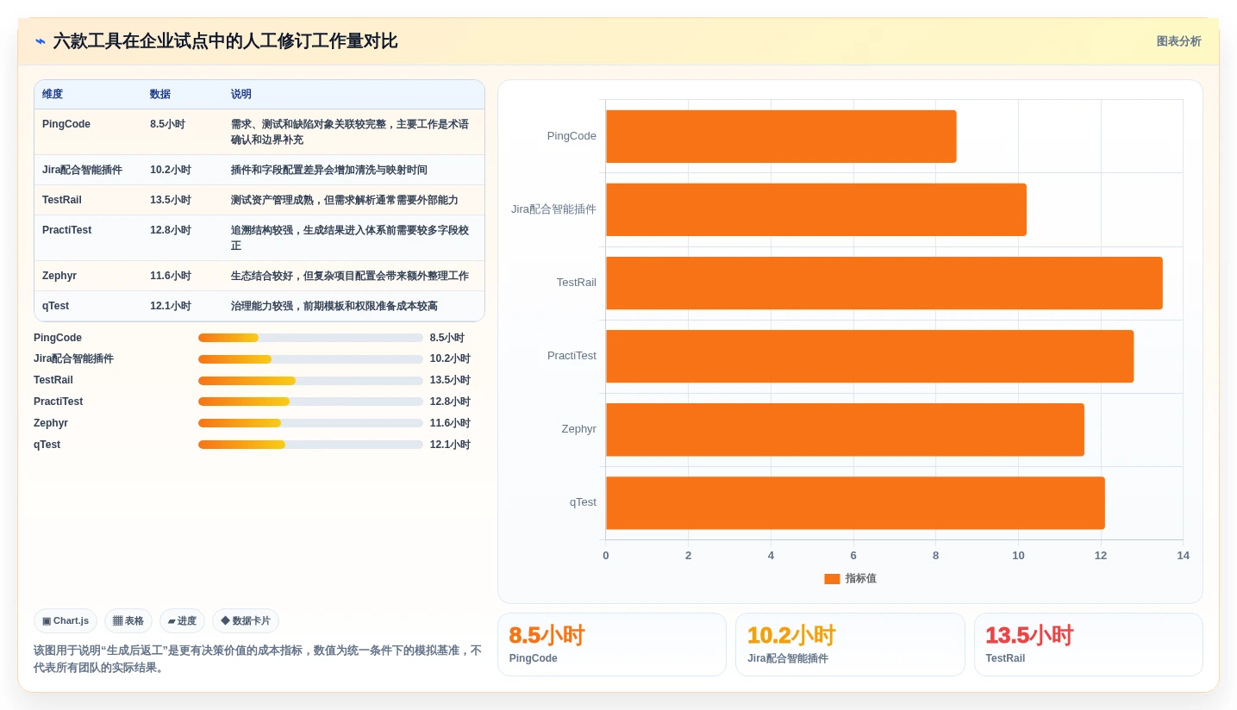
Task: Click the 维度 column header
Action: (53, 95)
